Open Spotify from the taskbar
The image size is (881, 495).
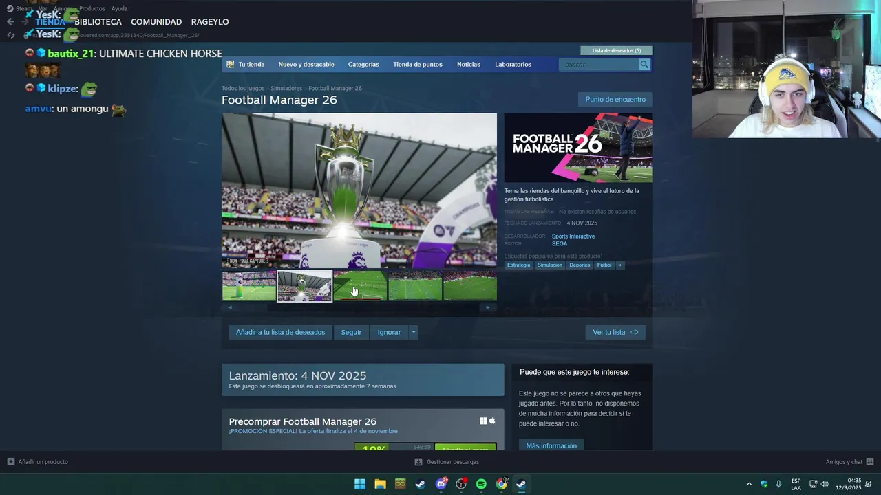click(x=481, y=484)
